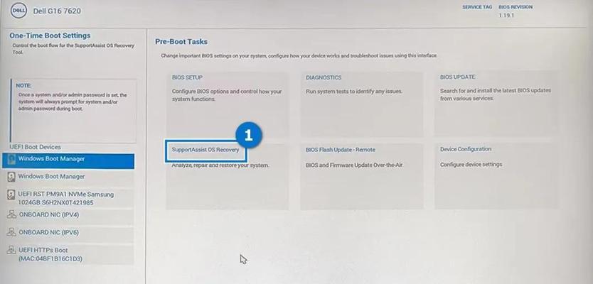Select highlighted Windows Boot Manager disk icon

(11, 159)
